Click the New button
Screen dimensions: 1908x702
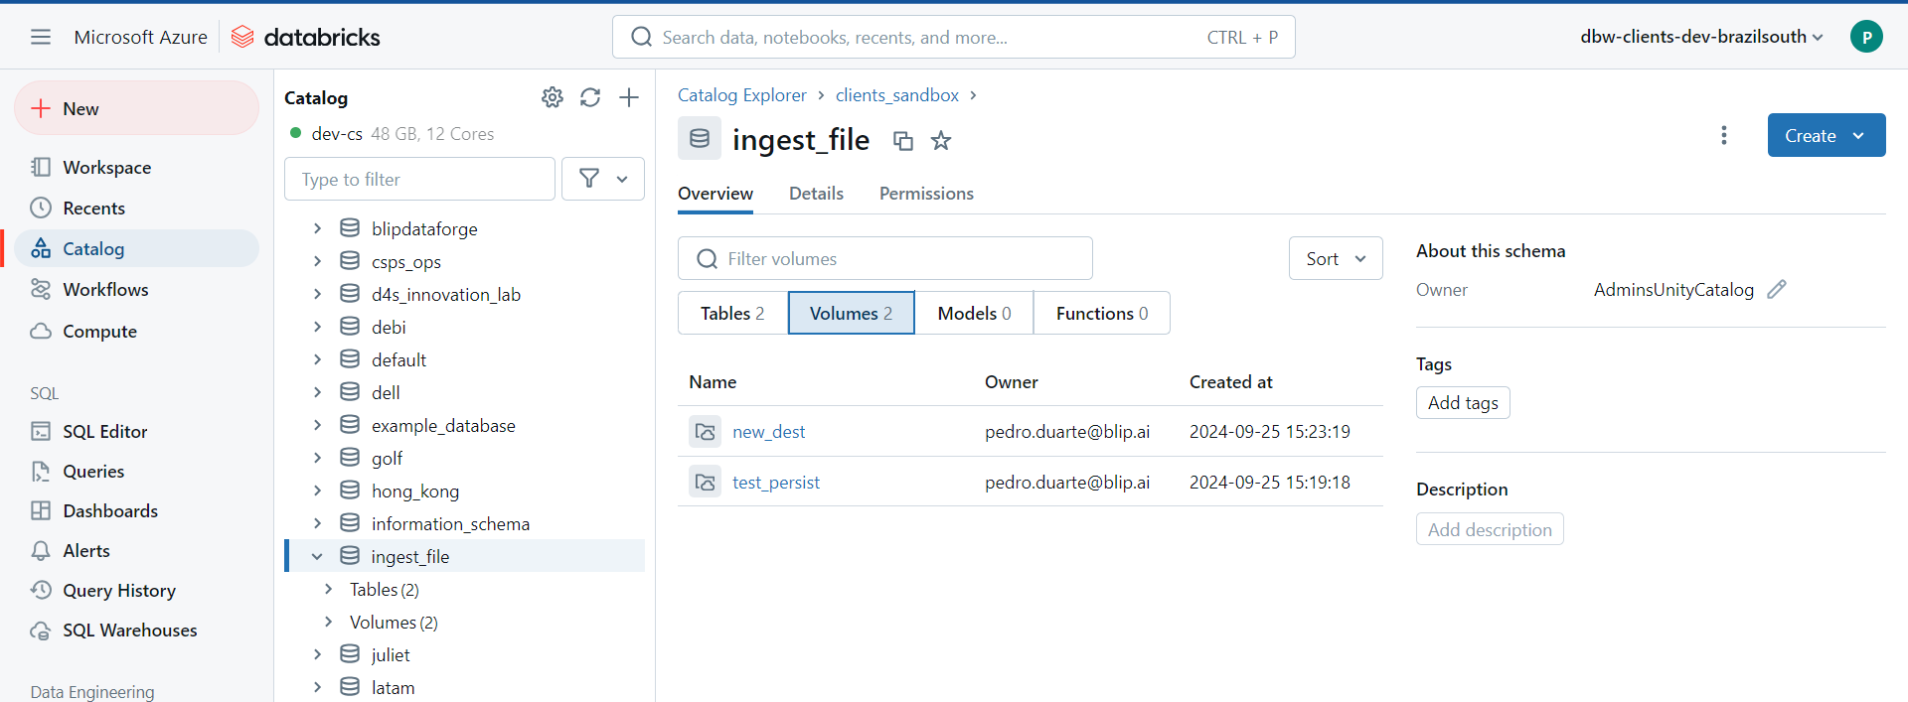pyautogui.click(x=136, y=108)
